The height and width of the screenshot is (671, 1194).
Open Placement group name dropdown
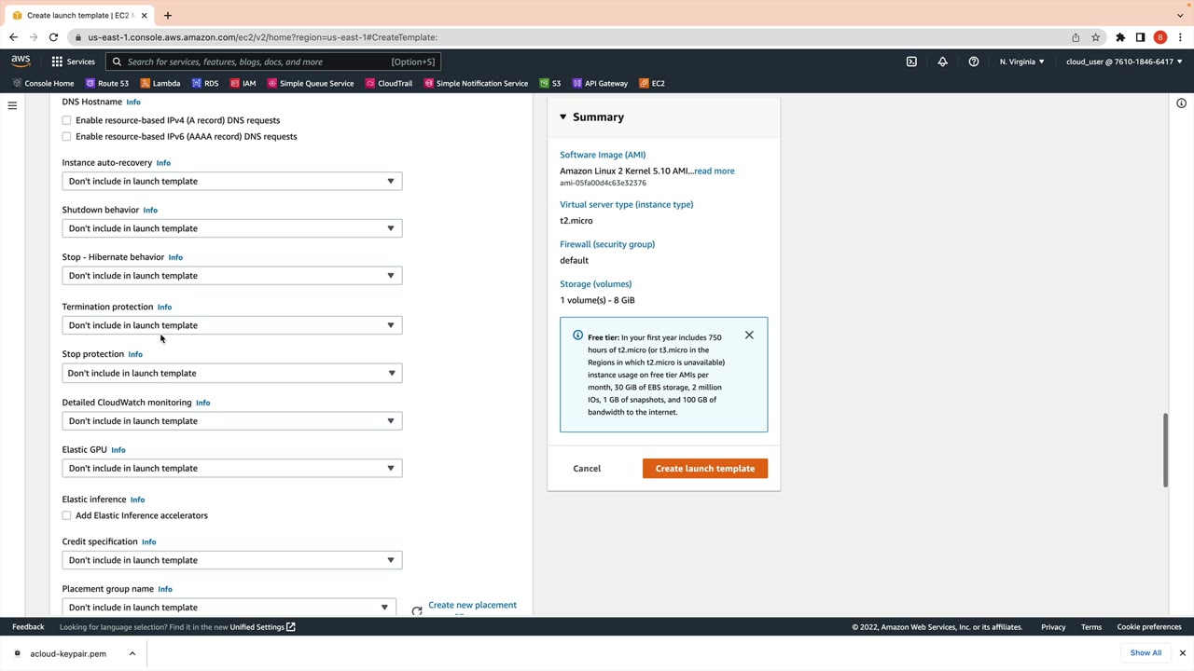coord(229,607)
